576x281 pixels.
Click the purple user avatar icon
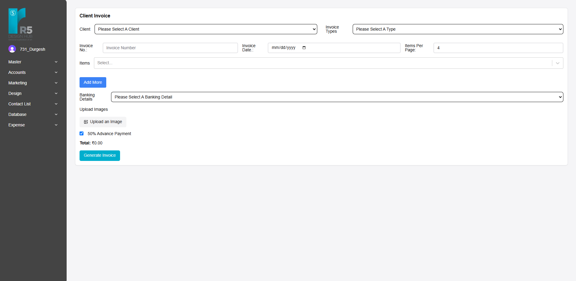[12, 49]
